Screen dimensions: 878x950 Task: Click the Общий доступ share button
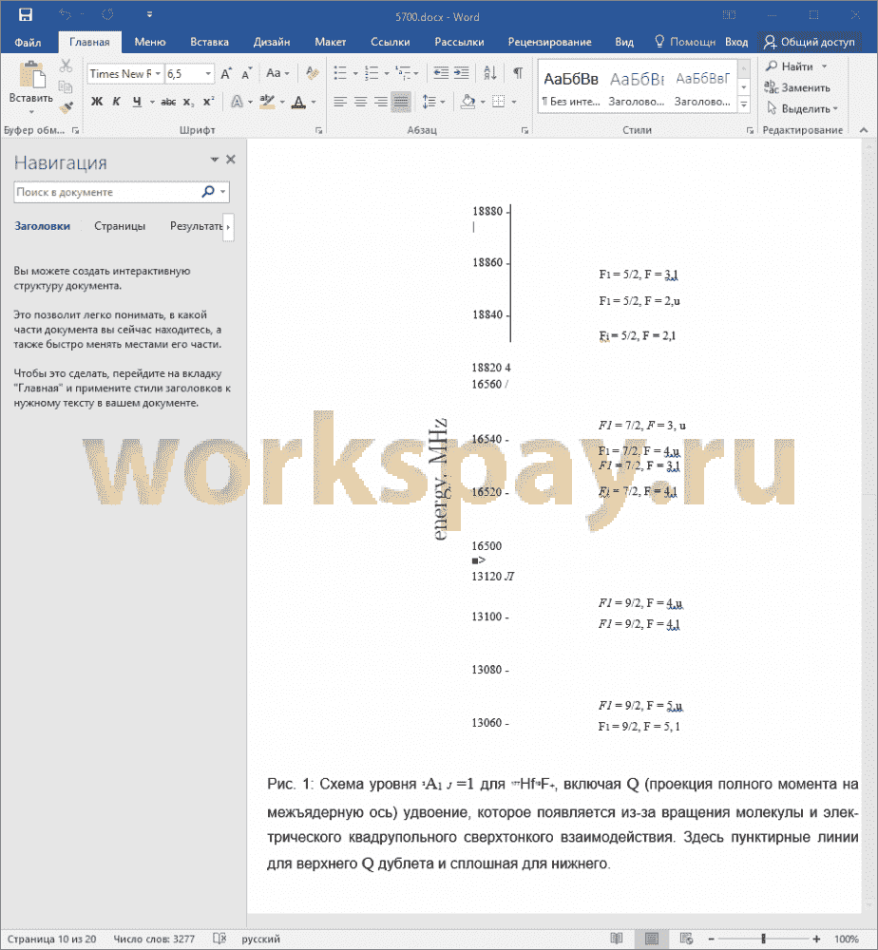pos(810,42)
